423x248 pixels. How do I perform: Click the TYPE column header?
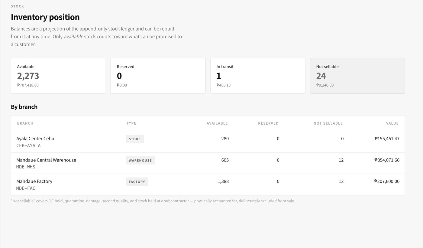[131, 123]
